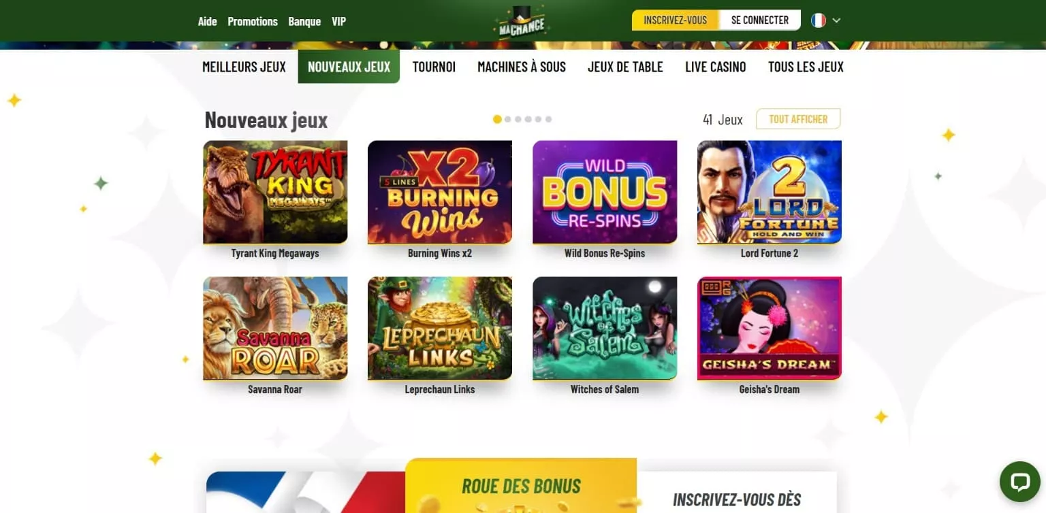Open the Savanna Roar game
The height and width of the screenshot is (513, 1046).
coord(275,328)
